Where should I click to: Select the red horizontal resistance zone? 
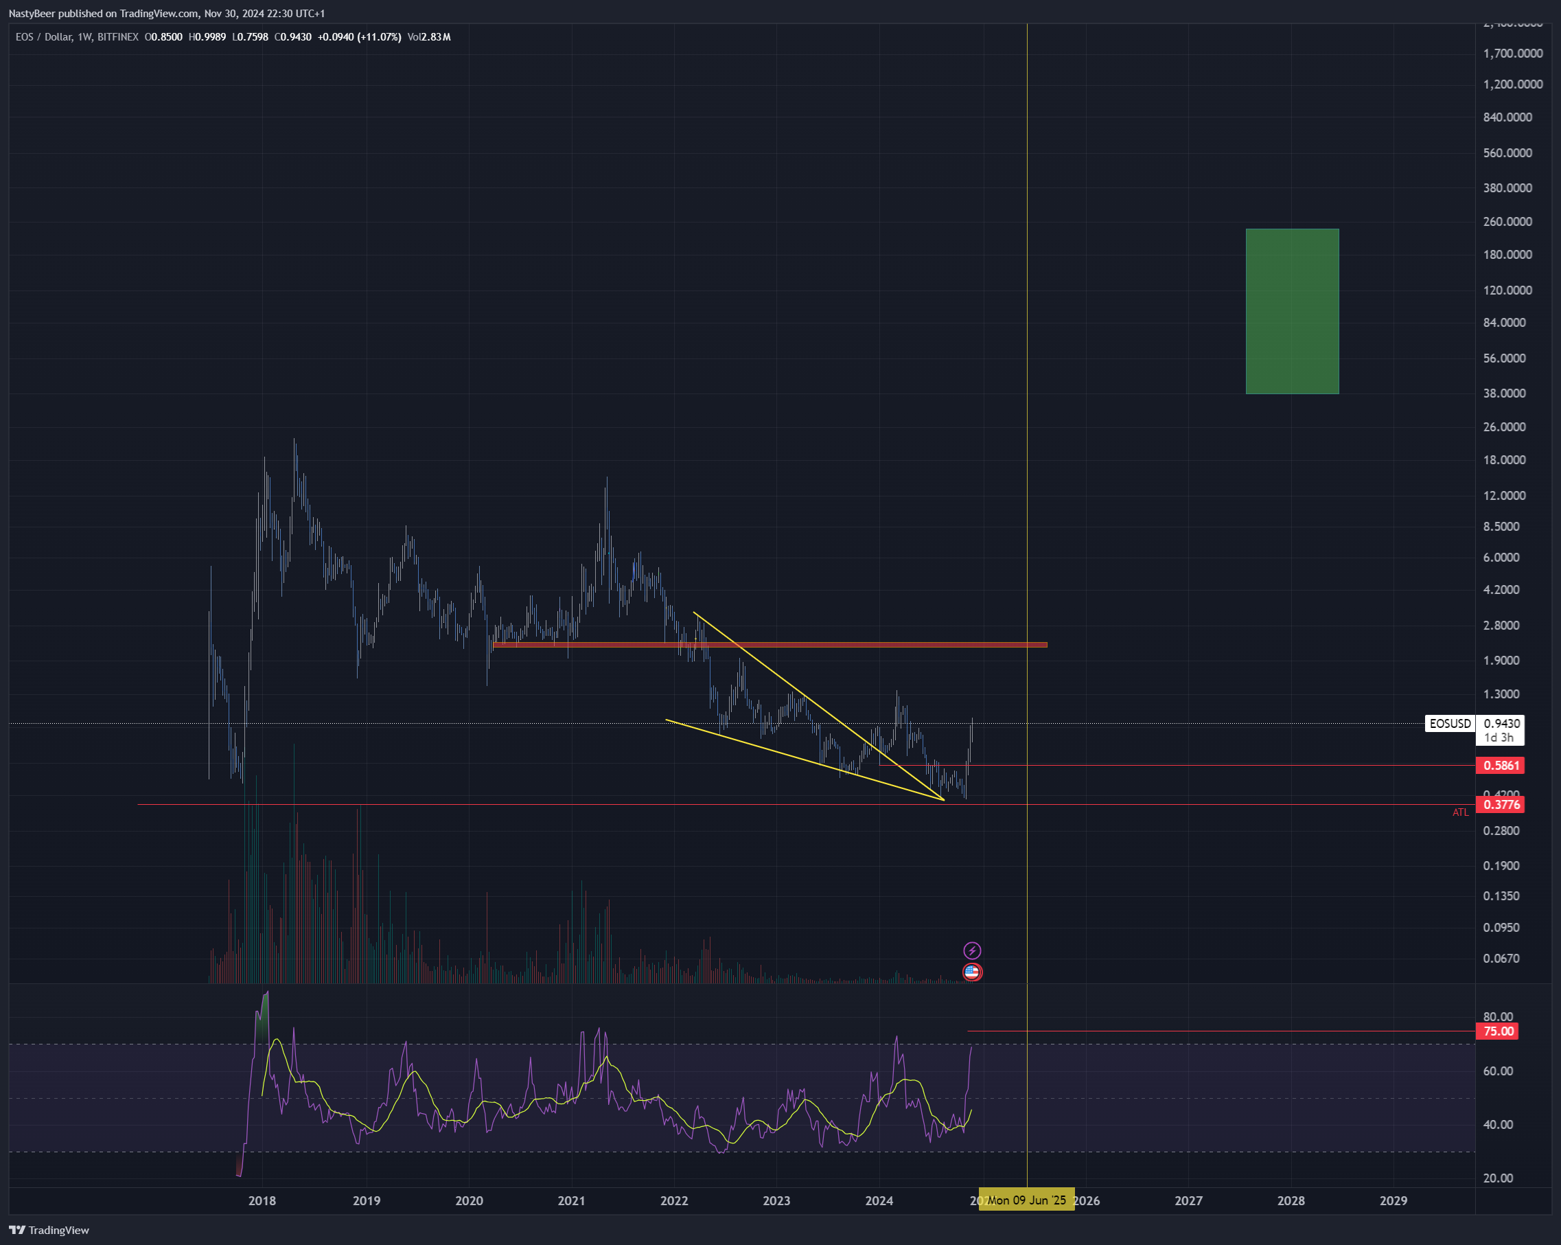point(770,645)
